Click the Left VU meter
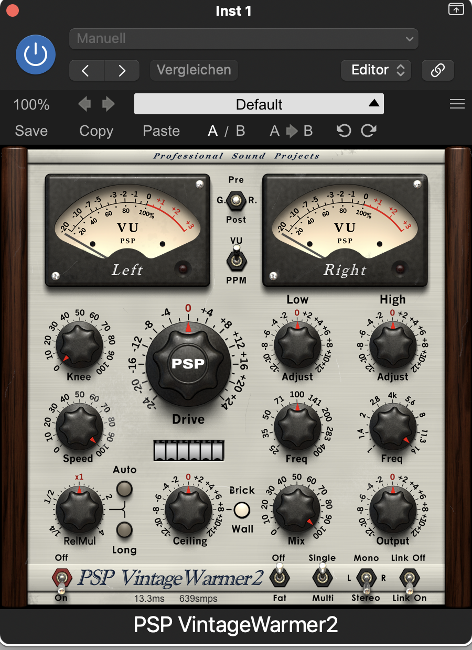 click(127, 230)
